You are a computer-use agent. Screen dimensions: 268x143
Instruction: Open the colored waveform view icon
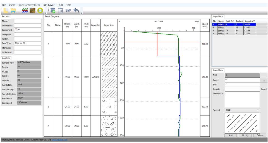pos(25,11)
